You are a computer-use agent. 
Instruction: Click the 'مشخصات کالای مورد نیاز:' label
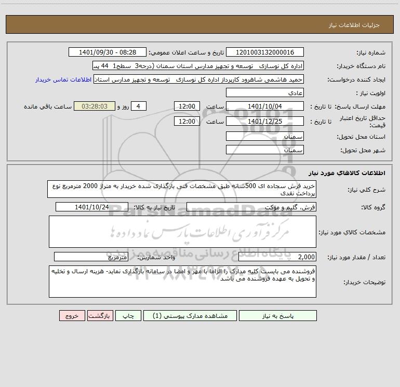[352, 232]
